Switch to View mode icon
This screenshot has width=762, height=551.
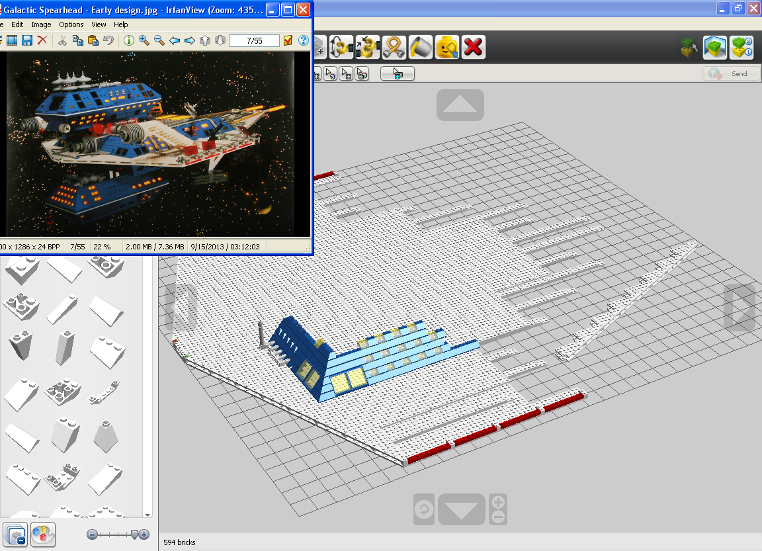pyautogui.click(x=715, y=47)
